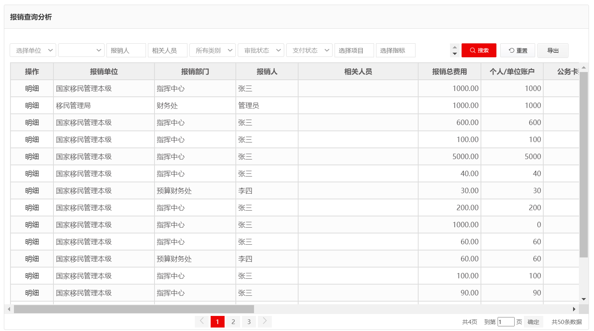Select page 3 in the pagination bar

(249, 321)
